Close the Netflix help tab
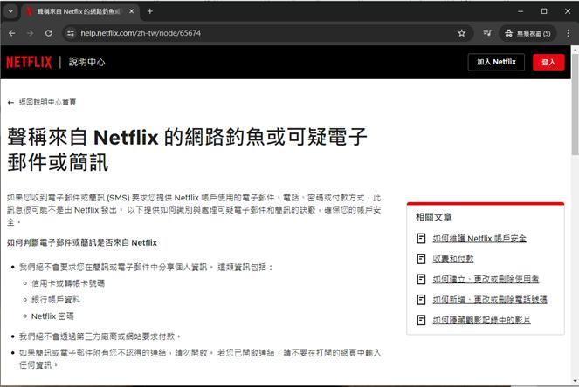579x387 pixels. point(132,11)
